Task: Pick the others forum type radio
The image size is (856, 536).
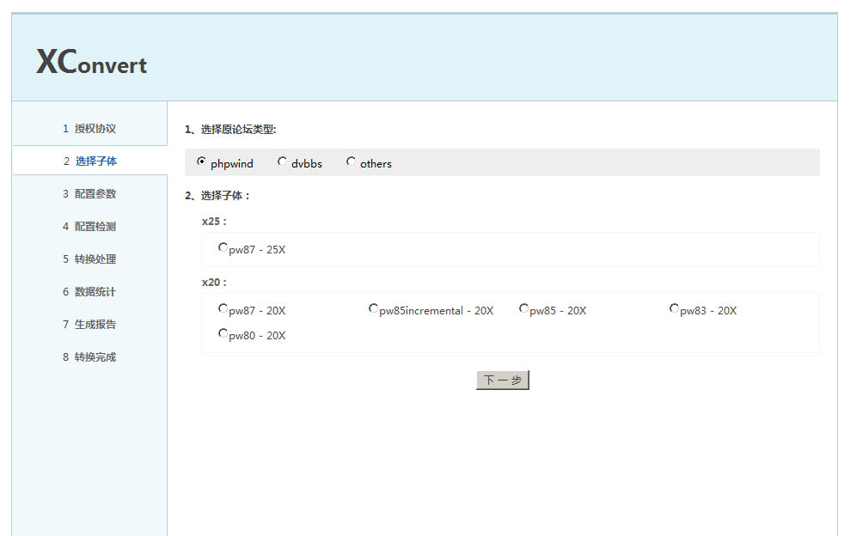Action: pos(352,161)
